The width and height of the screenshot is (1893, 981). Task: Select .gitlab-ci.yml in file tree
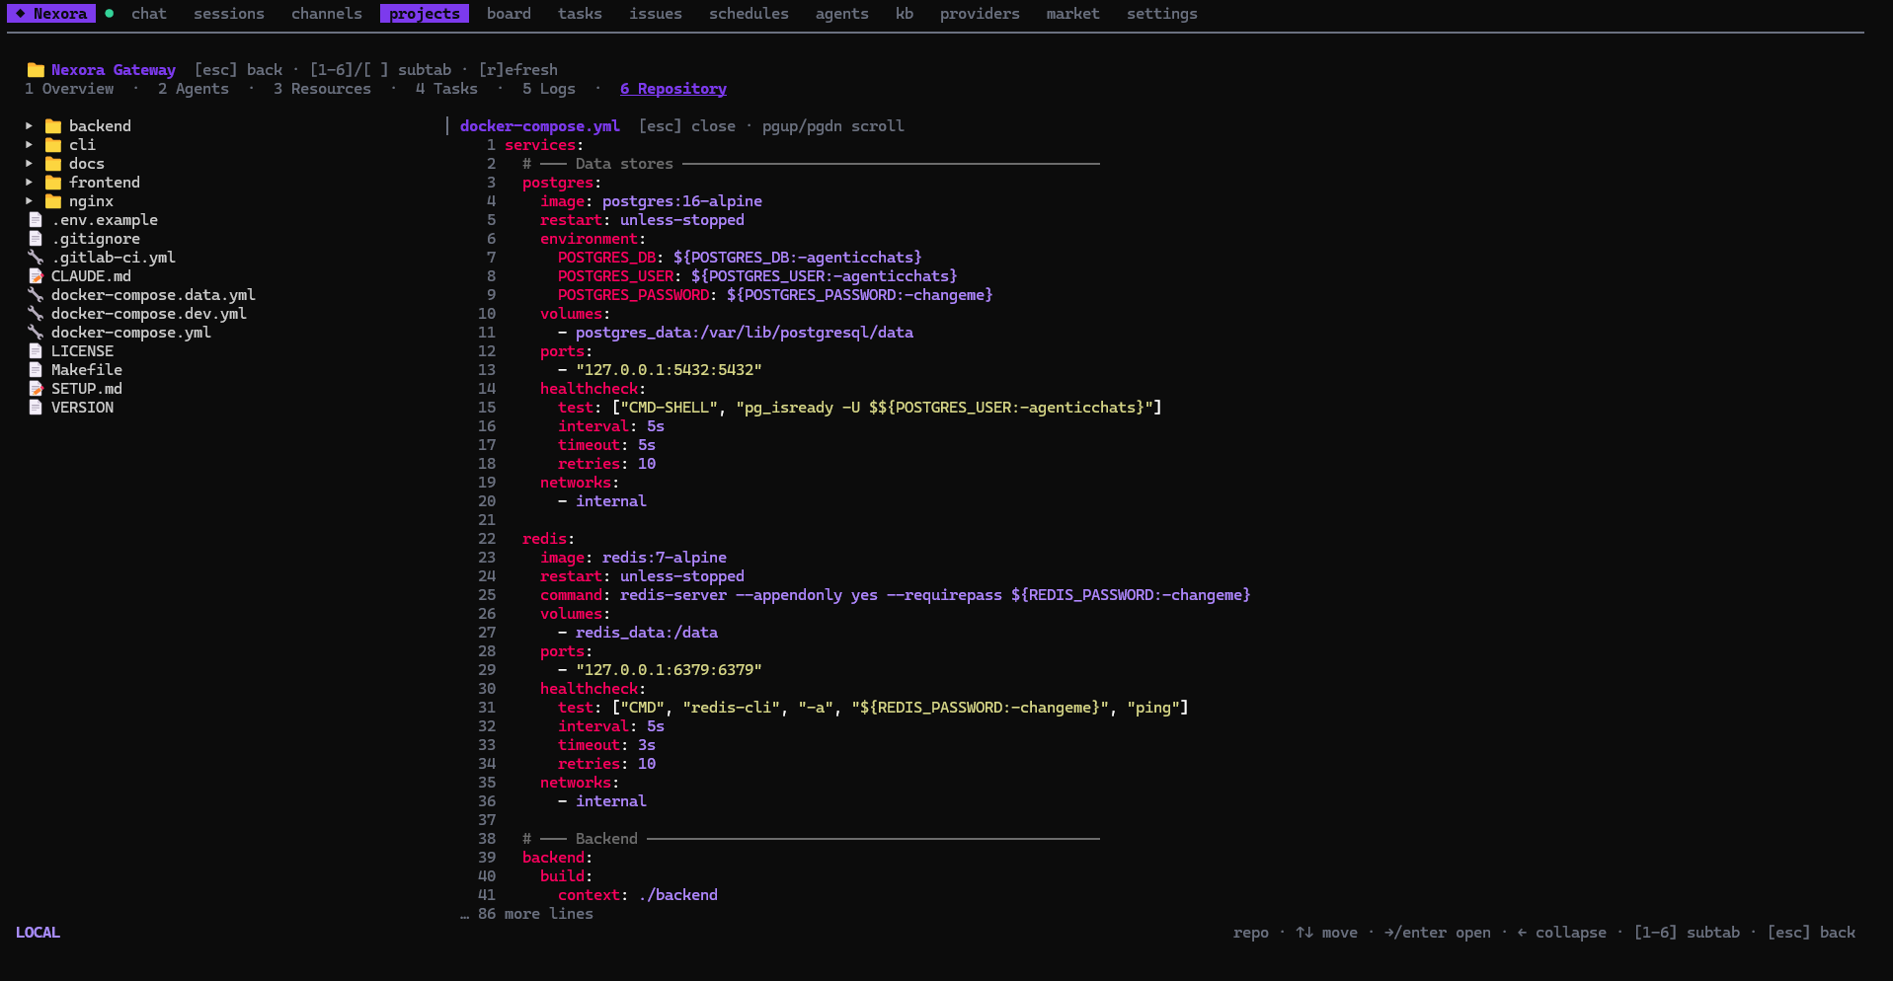pos(114,258)
